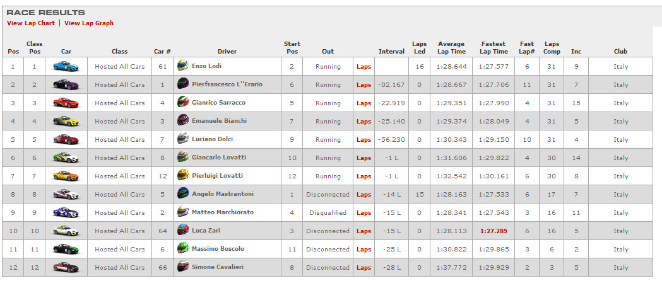Click Gianrico Sarracco's helmet icon

(183, 101)
